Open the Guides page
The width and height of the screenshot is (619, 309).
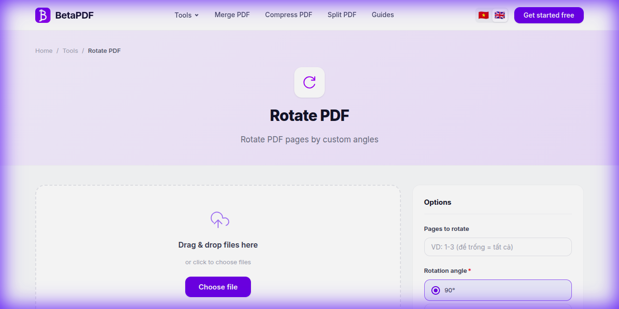click(382, 15)
